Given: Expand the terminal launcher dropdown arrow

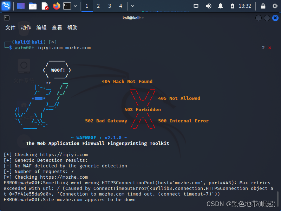Looking at the screenshot, I should (75, 6).
